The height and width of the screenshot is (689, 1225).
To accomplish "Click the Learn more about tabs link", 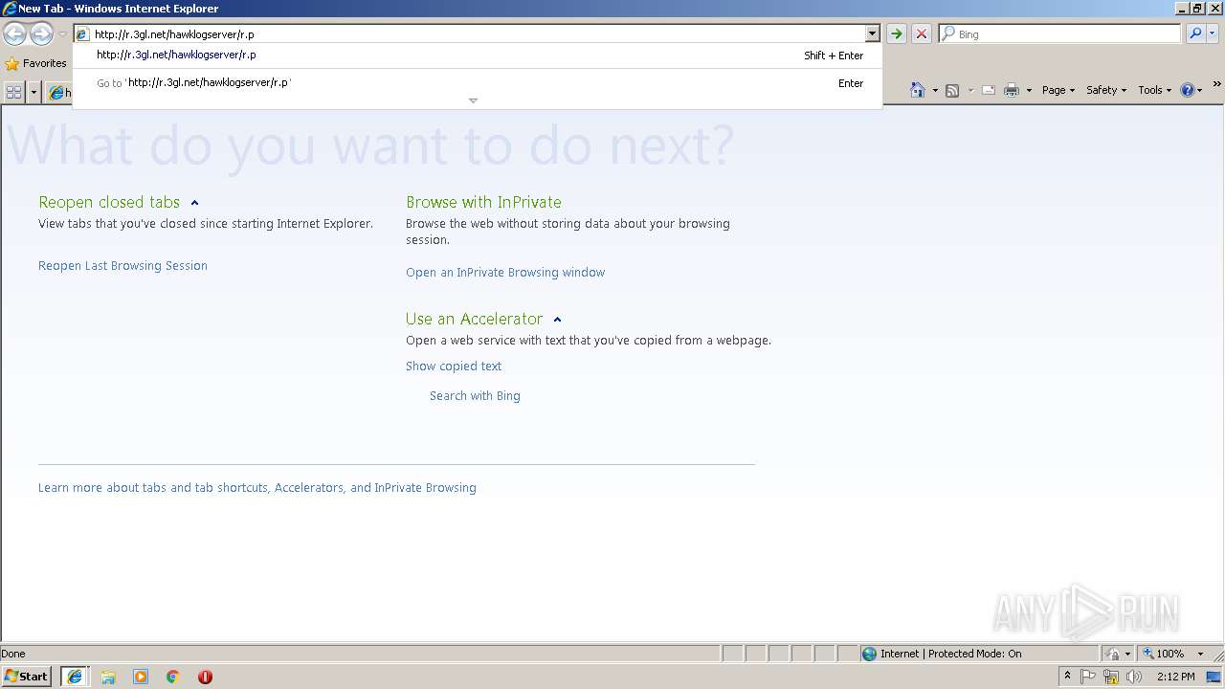I will 257,488.
